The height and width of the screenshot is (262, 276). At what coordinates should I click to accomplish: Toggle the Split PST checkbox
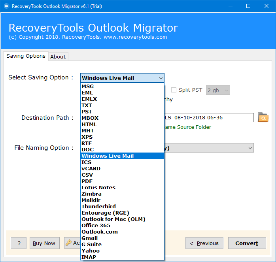(174, 90)
